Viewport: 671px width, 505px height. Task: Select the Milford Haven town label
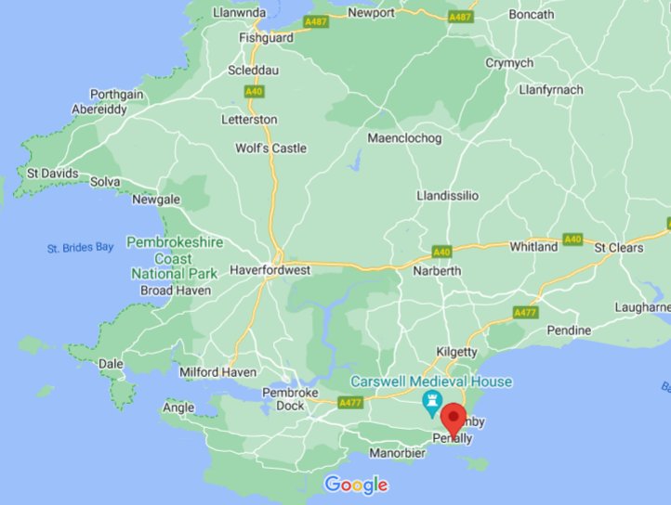tap(217, 372)
